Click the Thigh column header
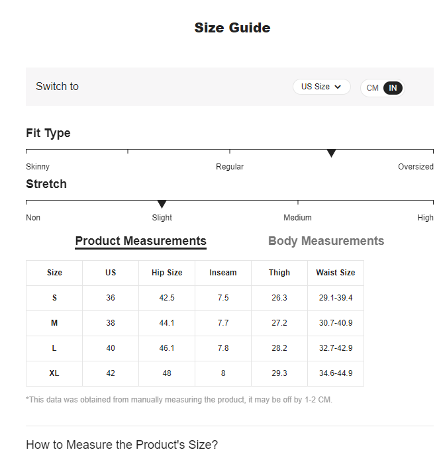This screenshot has height=466, width=439. [x=279, y=273]
